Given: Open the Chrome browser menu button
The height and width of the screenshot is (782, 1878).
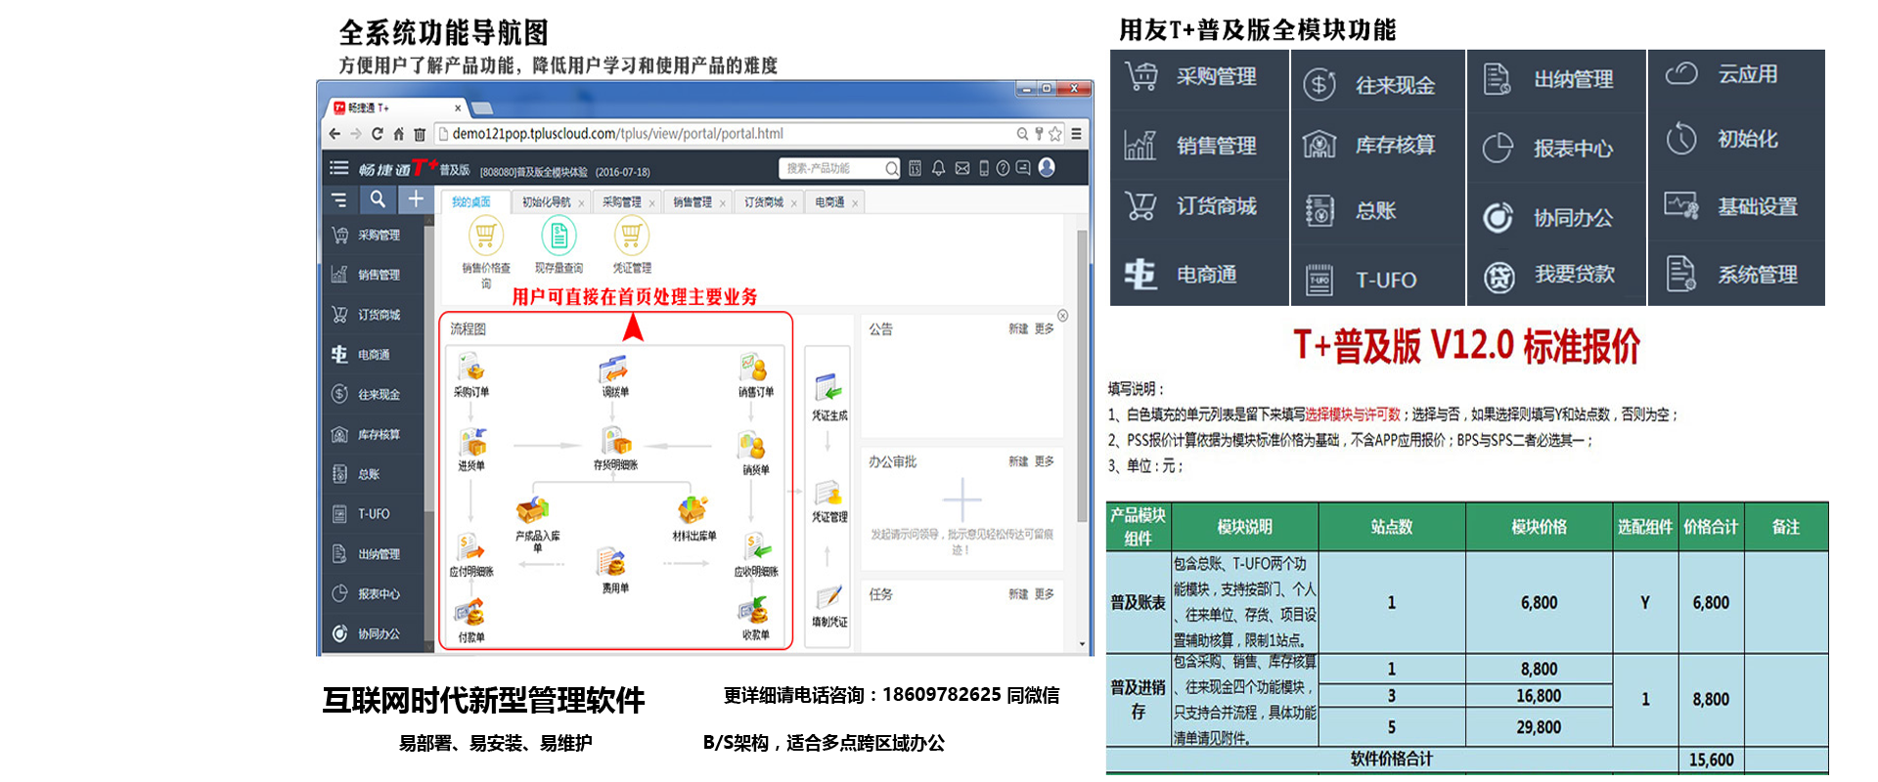Looking at the screenshot, I should 1076,134.
